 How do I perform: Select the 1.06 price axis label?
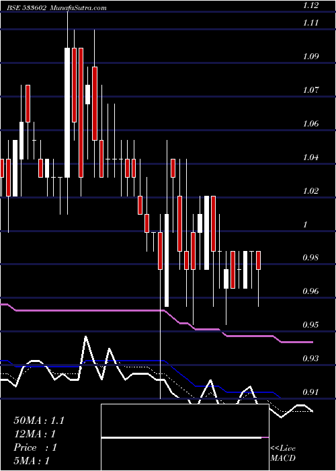click(311, 124)
